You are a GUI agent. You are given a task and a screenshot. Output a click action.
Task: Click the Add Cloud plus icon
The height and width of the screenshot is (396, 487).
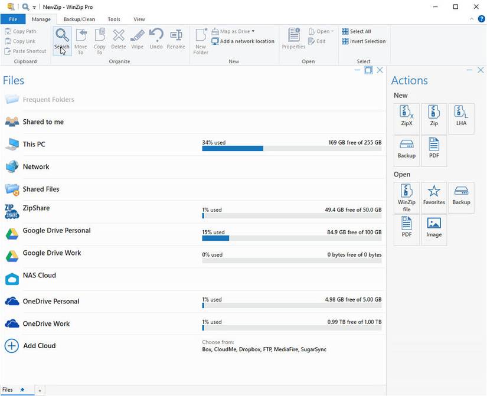[x=11, y=346]
